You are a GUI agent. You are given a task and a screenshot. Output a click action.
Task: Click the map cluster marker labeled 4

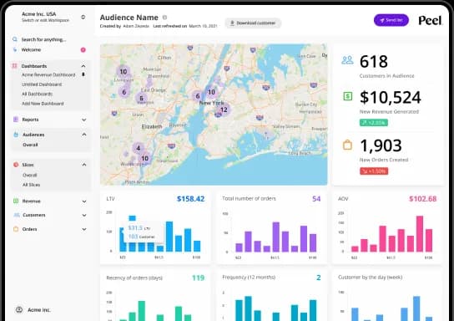[139, 148]
